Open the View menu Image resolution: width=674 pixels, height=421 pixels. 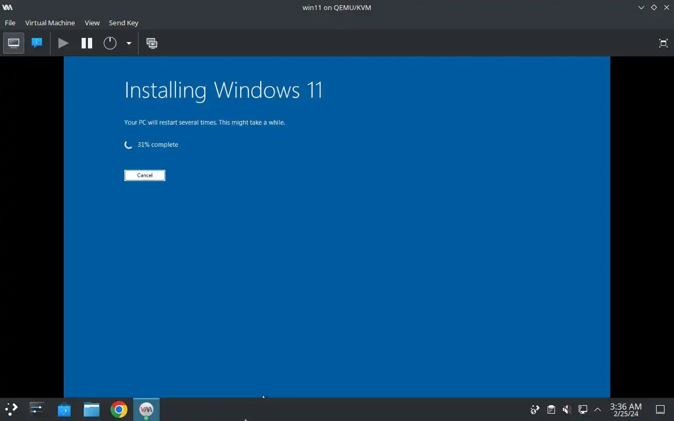tap(92, 23)
